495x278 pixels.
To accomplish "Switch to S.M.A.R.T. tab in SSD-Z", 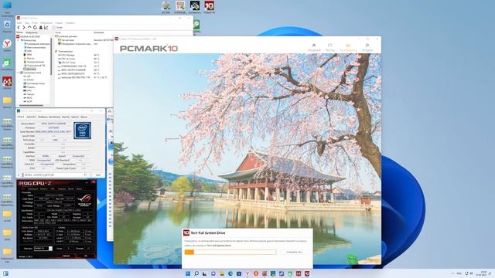I will click(31, 117).
